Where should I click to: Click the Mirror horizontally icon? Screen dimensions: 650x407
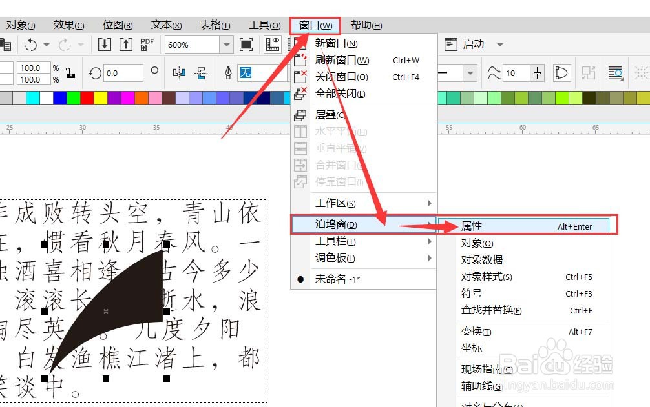point(179,74)
